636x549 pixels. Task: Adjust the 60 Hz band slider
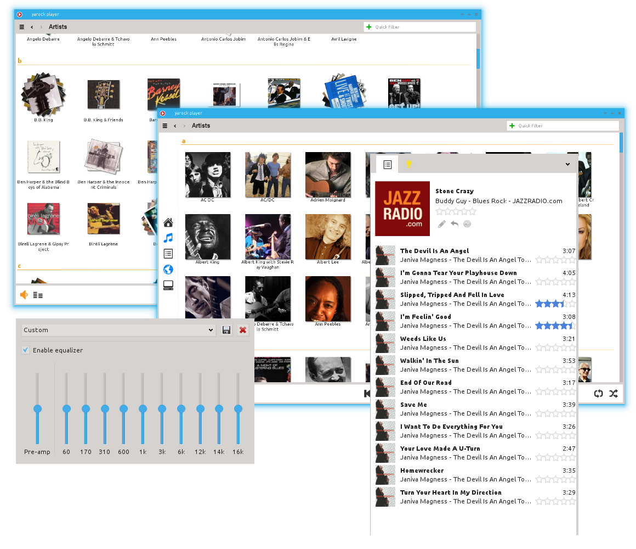click(66, 408)
